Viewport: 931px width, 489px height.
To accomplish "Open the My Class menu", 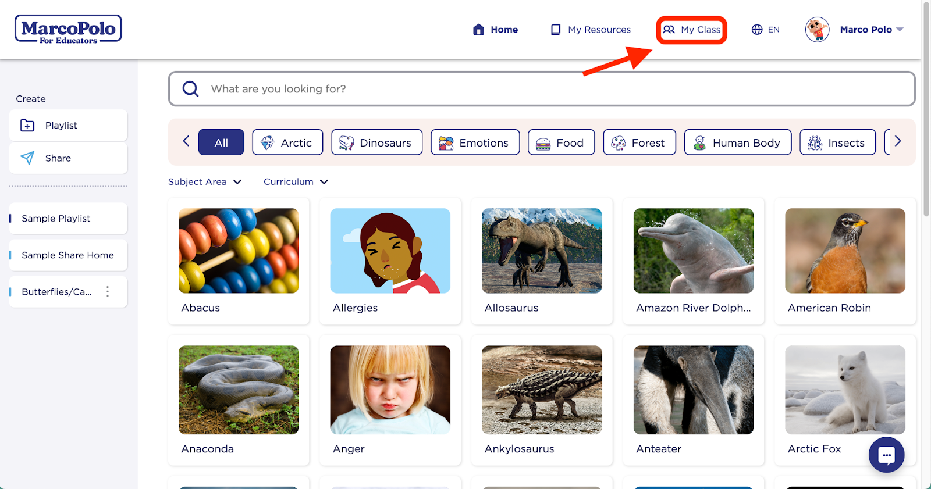I will pos(692,30).
